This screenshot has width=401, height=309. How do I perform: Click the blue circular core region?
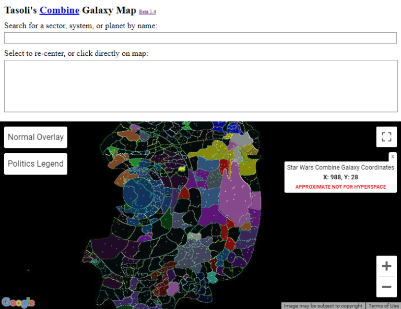tap(140, 193)
